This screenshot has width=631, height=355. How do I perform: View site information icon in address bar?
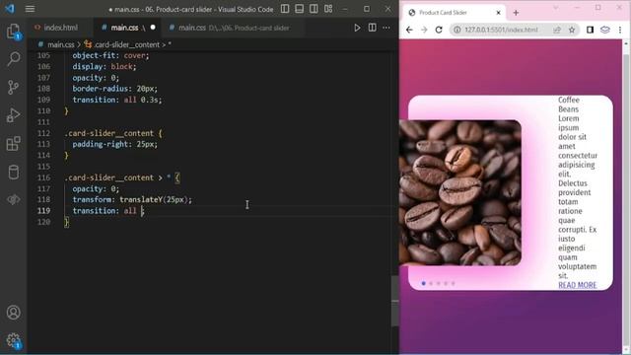457,30
